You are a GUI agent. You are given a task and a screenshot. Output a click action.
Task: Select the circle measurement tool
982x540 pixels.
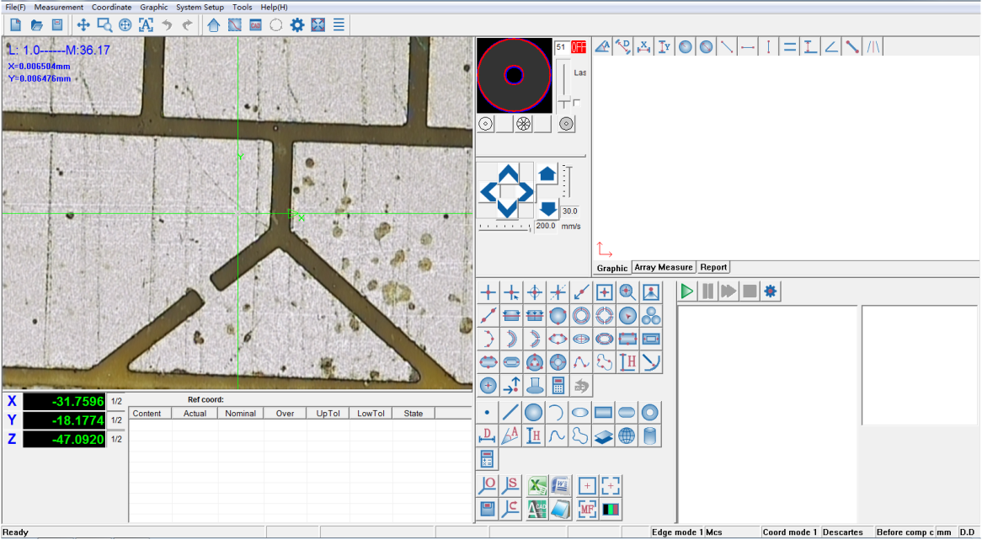pyautogui.click(x=533, y=412)
